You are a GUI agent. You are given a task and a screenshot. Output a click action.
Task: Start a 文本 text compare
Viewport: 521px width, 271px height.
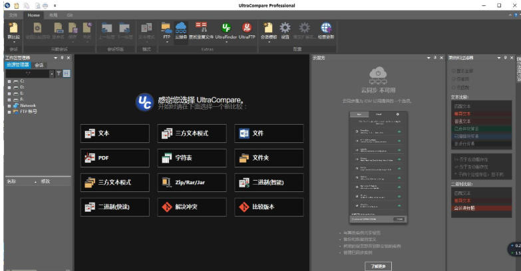115,134
